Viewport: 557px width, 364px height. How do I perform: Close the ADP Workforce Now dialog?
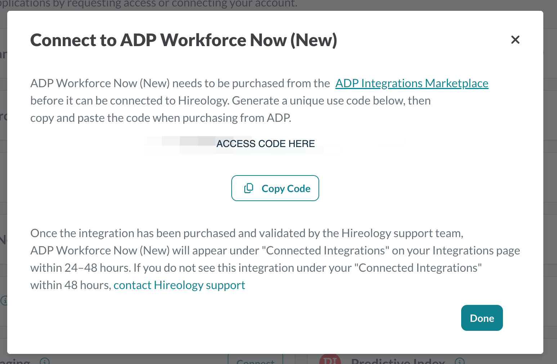(515, 40)
